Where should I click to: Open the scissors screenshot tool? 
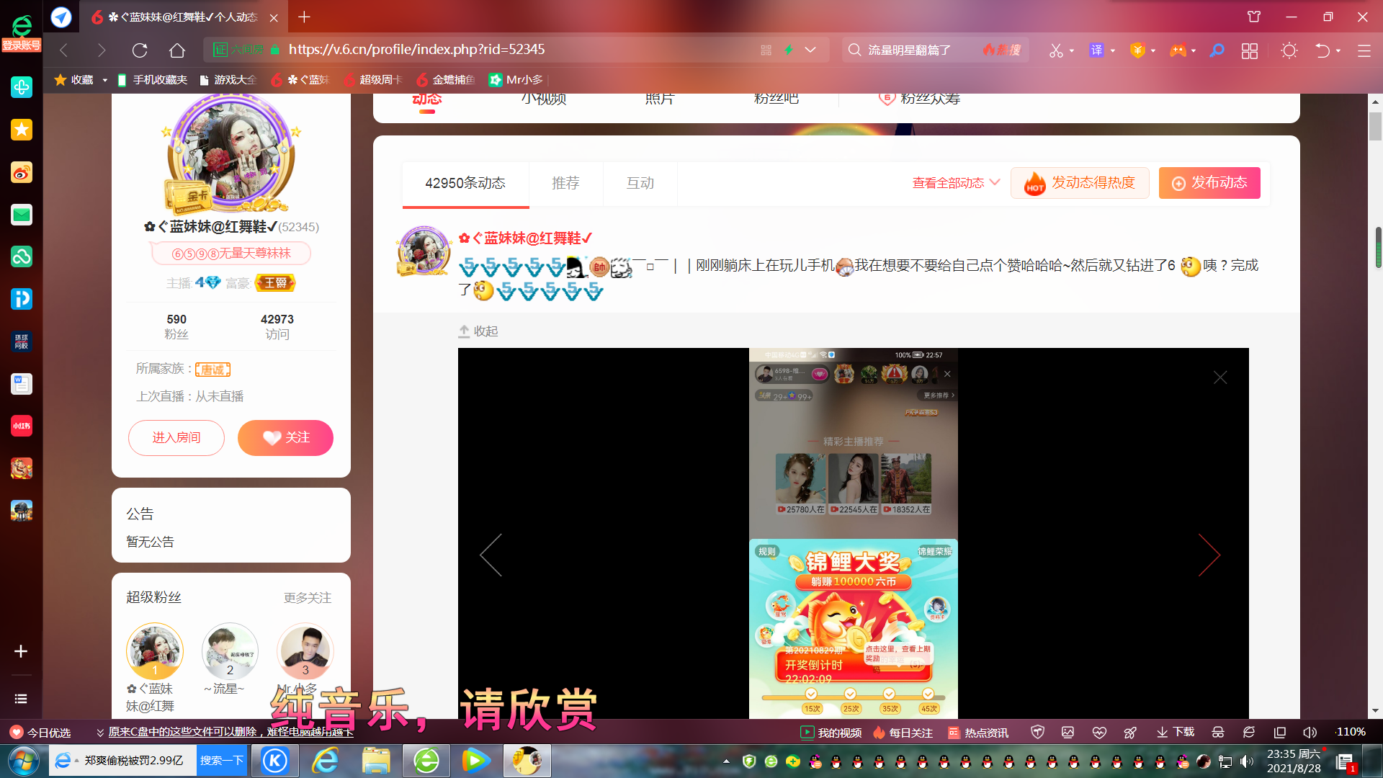coord(1056,50)
